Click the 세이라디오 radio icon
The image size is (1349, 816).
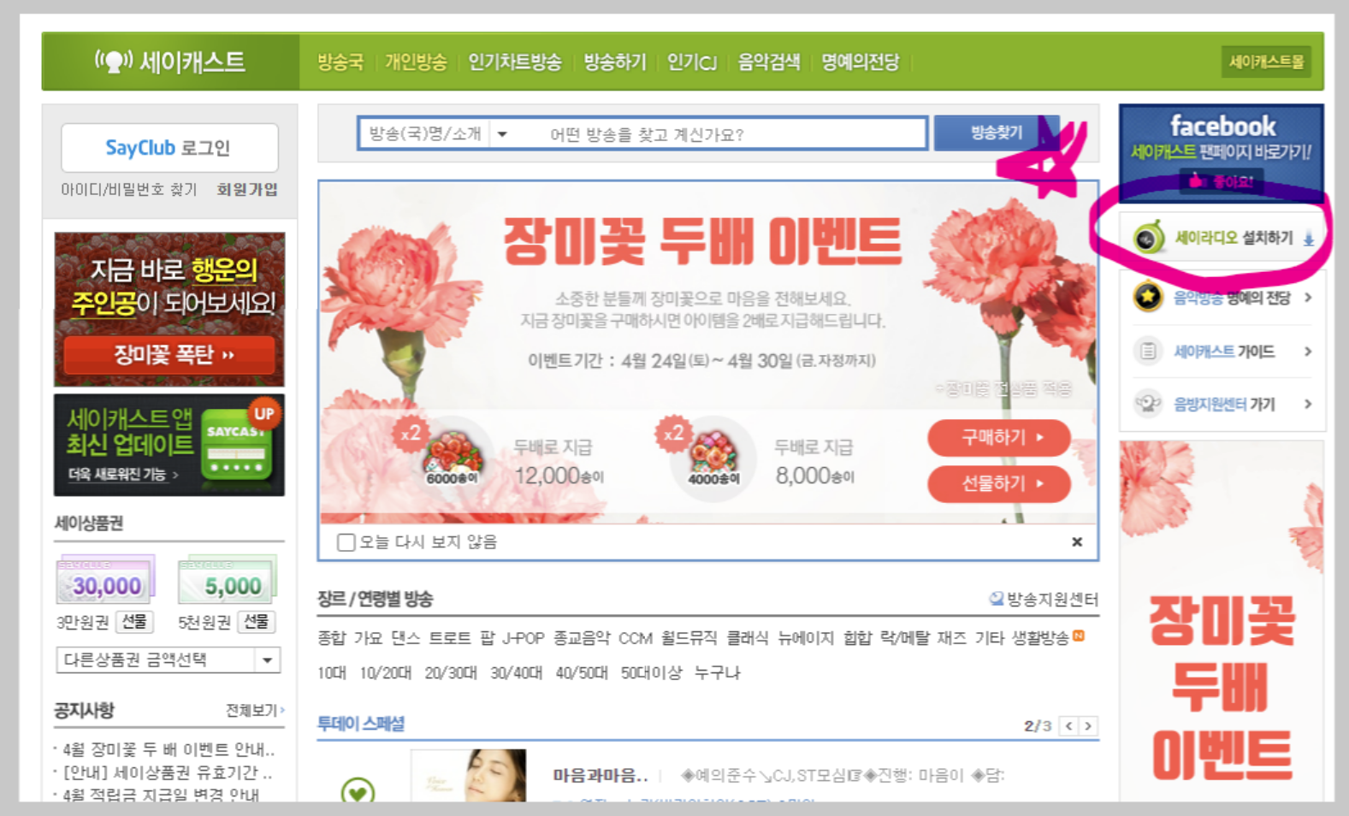[1148, 237]
